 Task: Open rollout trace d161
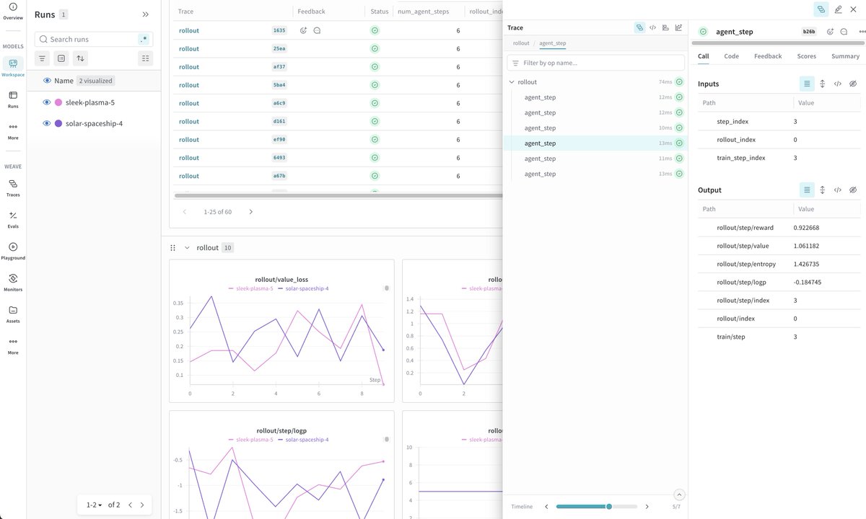click(189, 121)
